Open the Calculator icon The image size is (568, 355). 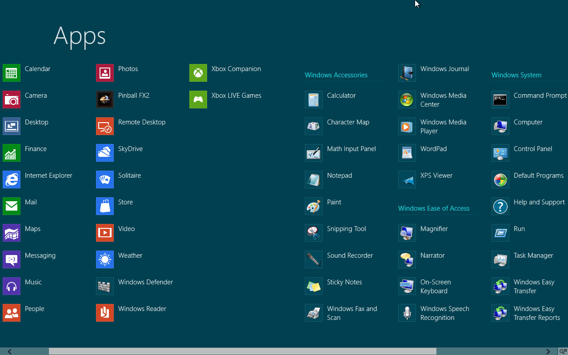click(x=314, y=100)
